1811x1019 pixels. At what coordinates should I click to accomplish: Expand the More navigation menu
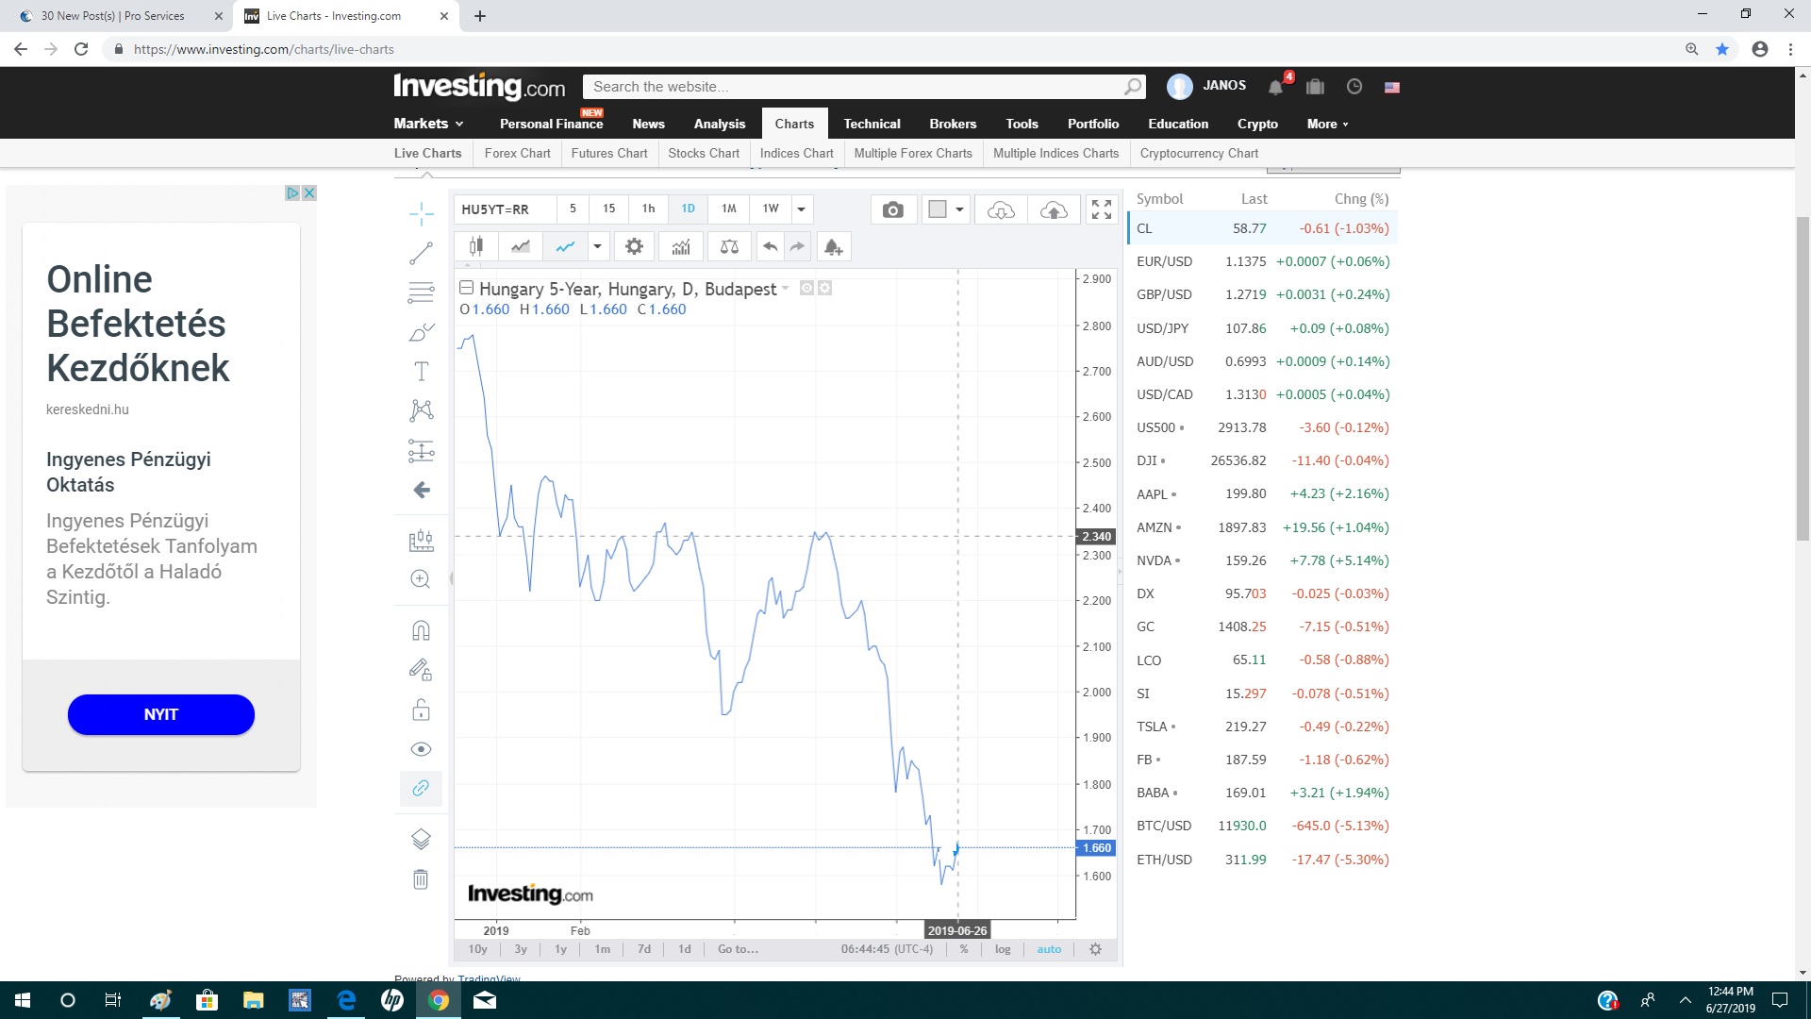click(x=1327, y=124)
